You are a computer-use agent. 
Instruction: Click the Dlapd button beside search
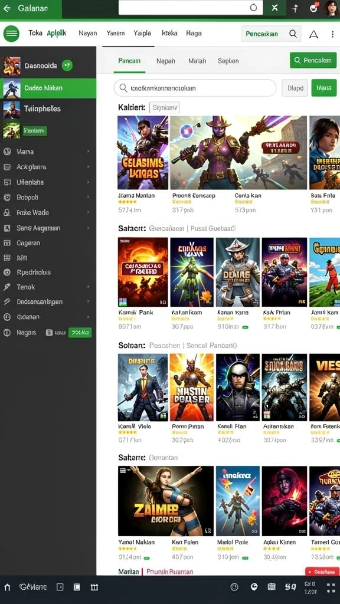[x=295, y=88]
